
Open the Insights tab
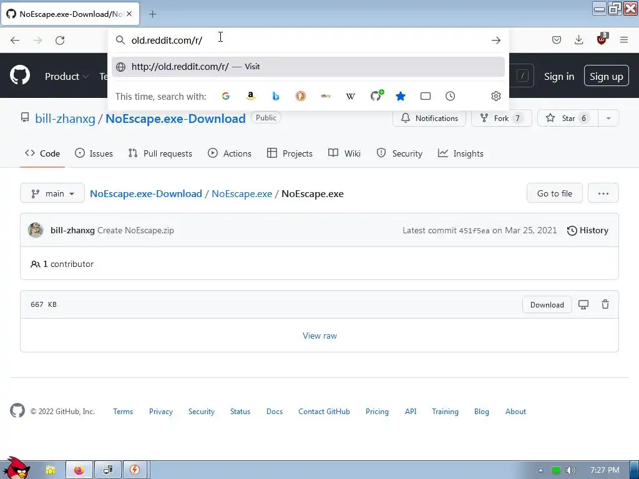point(461,153)
